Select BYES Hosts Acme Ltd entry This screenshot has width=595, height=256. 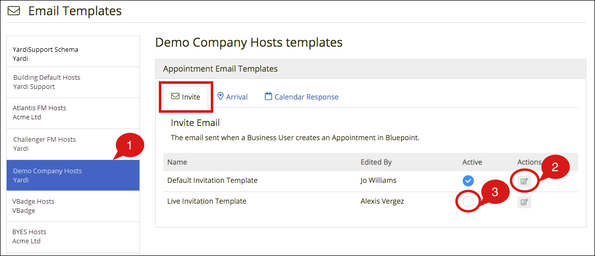(x=73, y=237)
